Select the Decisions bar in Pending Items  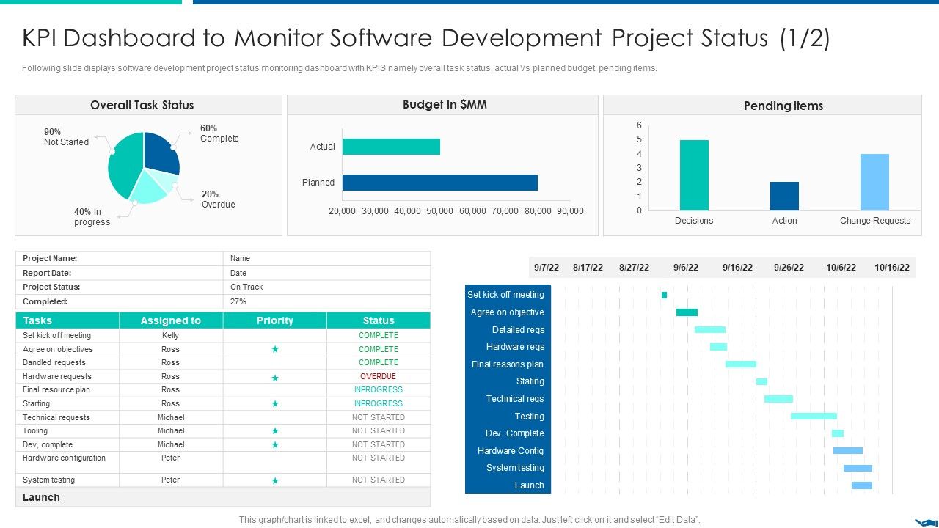[694, 175]
